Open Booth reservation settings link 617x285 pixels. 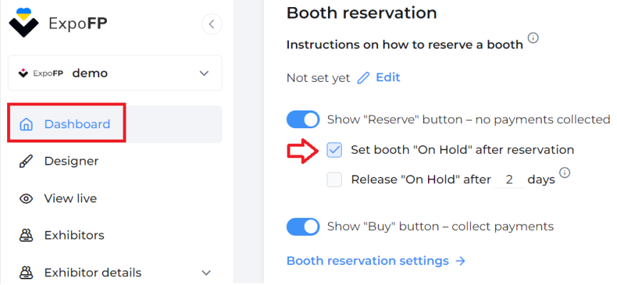click(x=376, y=261)
